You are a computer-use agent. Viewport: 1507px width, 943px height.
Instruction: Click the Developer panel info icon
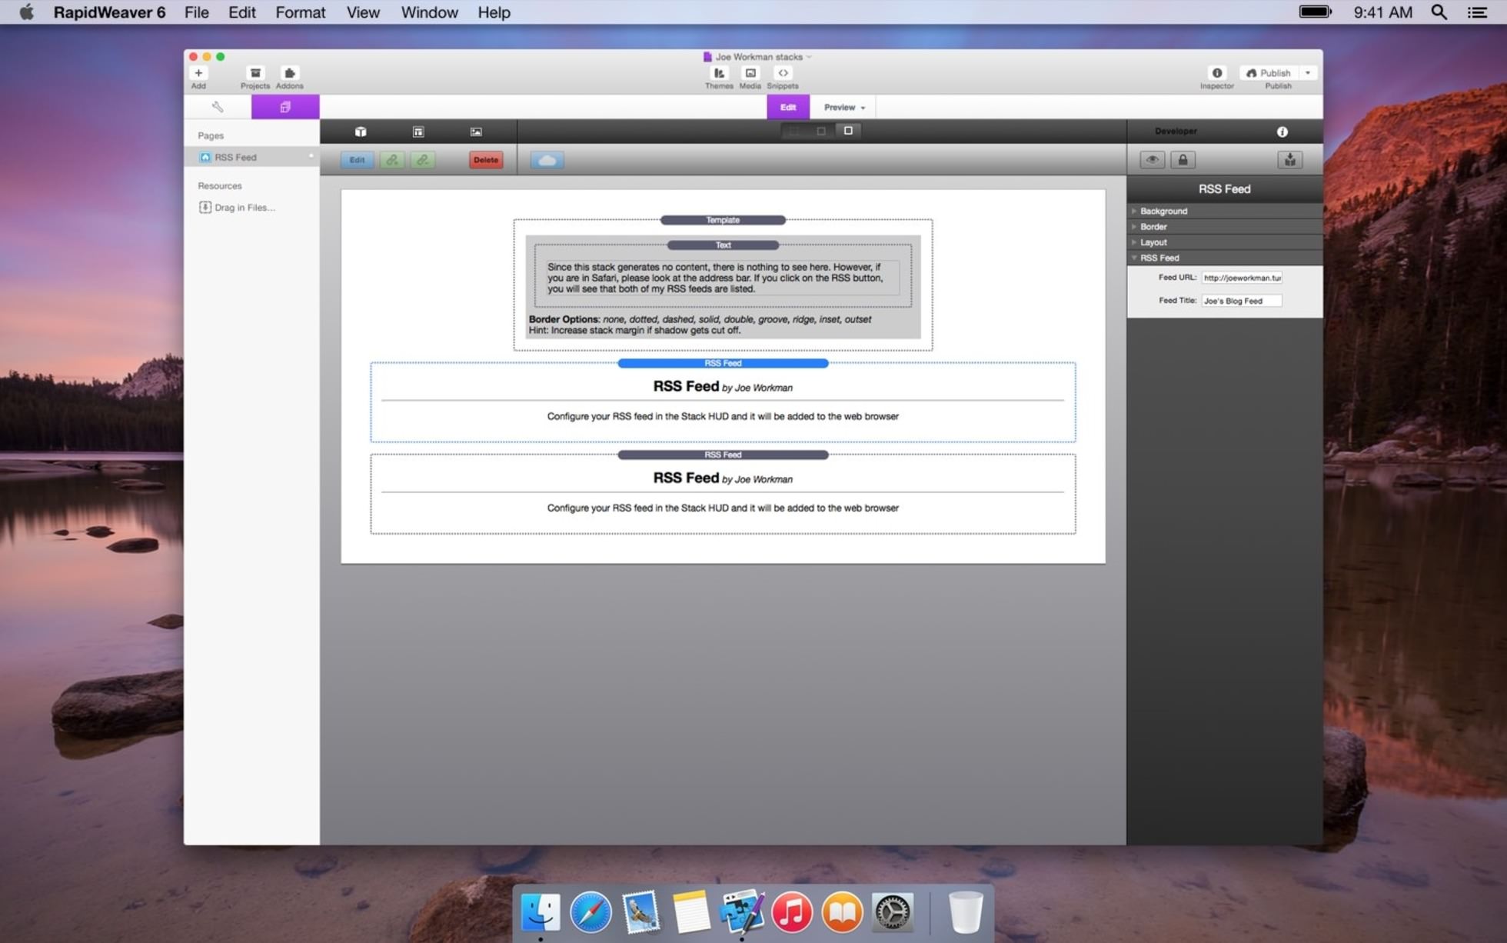pos(1282,132)
